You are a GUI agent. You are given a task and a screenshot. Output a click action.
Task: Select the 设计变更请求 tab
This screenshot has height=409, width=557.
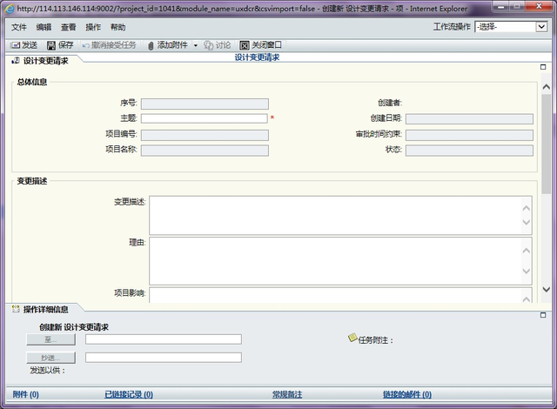[45, 61]
